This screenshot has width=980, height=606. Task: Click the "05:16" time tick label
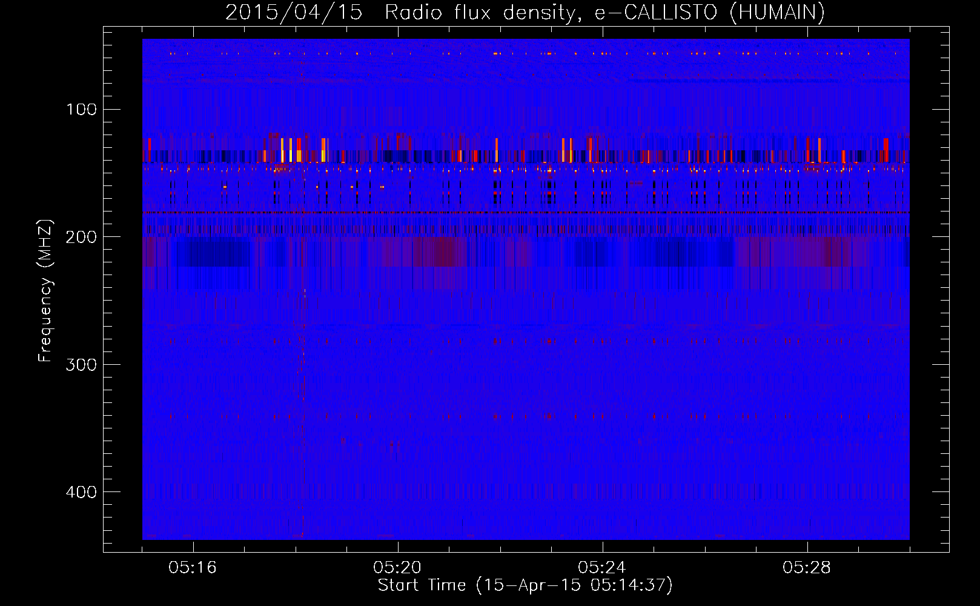click(x=193, y=568)
